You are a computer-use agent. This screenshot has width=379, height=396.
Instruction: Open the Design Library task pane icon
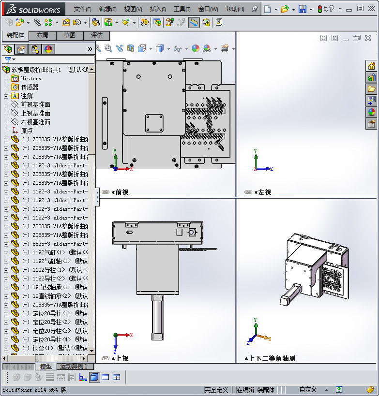click(x=371, y=77)
